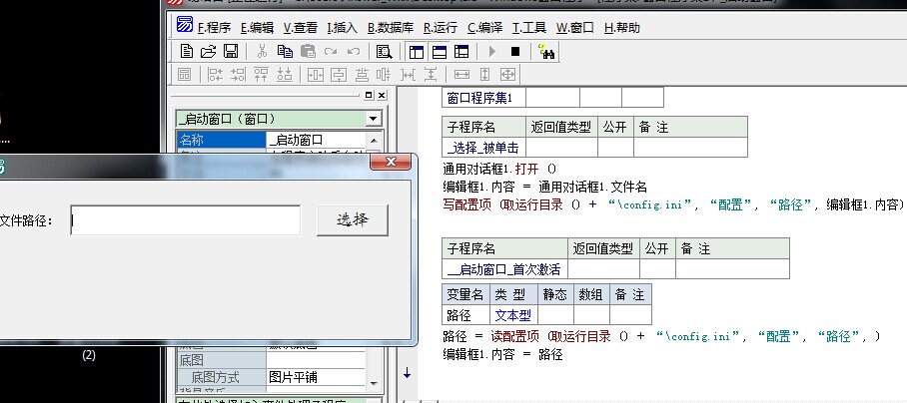Click the Copy toolbar icon

285,52
